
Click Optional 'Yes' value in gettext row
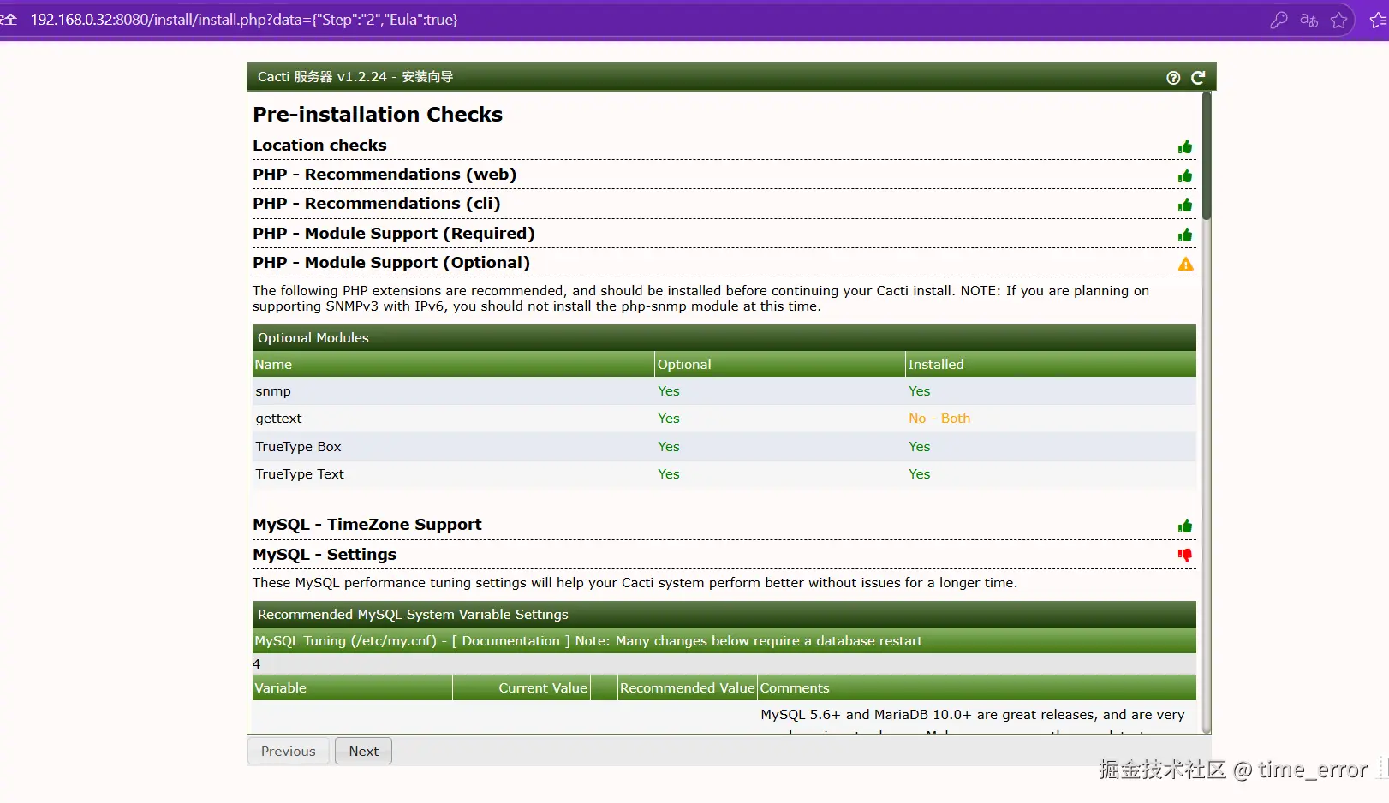[x=669, y=419]
